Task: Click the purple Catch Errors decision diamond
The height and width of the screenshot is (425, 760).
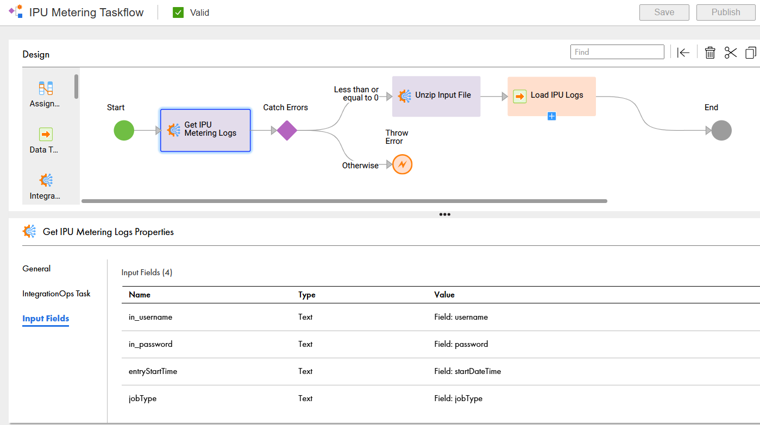Action: [x=287, y=130]
